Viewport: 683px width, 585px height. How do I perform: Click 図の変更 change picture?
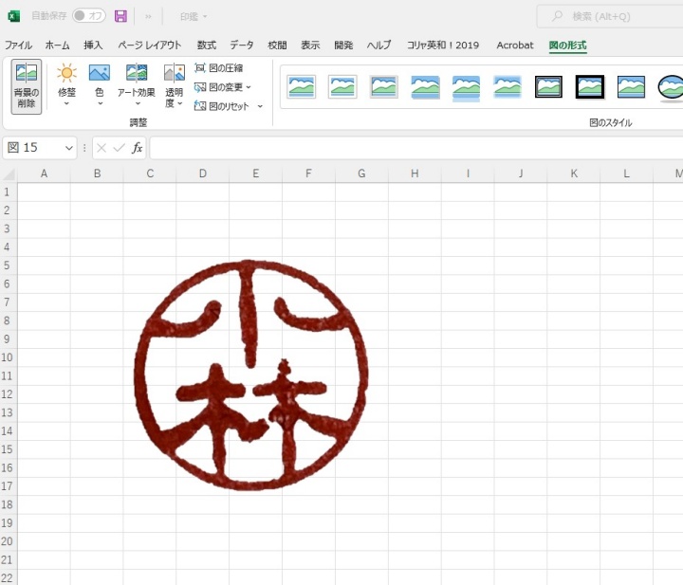click(x=218, y=87)
